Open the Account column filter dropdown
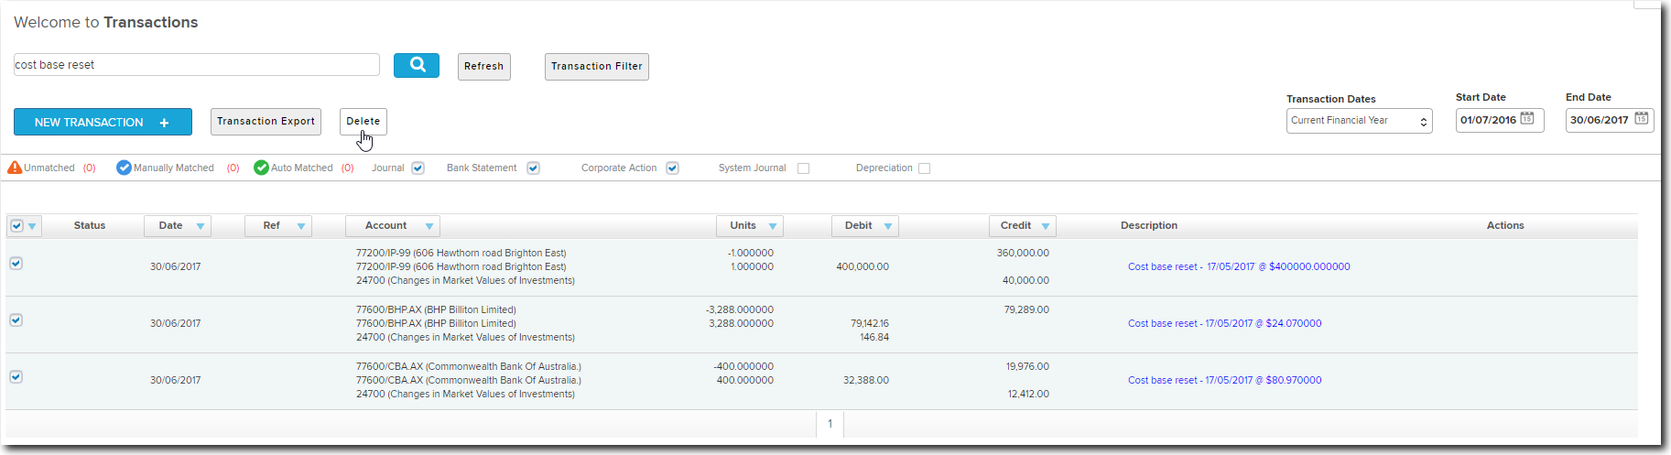Image resolution: width=1671 pixels, height=455 pixels. click(429, 226)
